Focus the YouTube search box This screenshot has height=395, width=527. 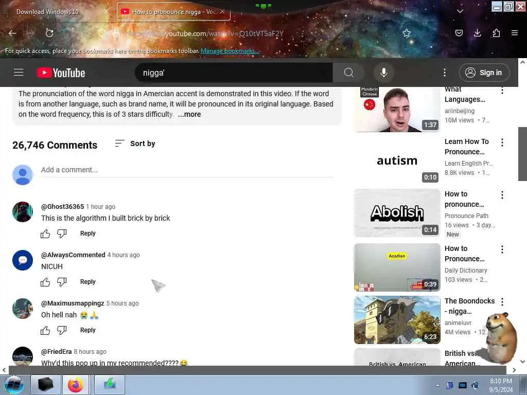[x=234, y=73]
